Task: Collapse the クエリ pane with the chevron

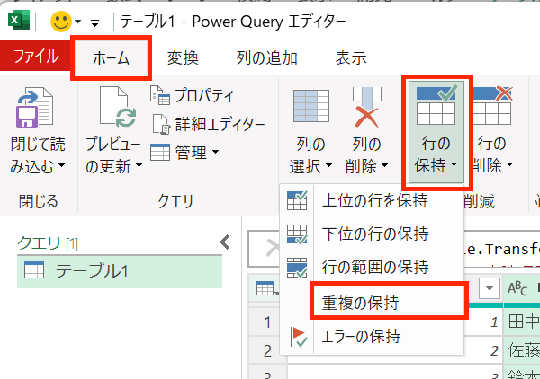Action: pyautogui.click(x=225, y=242)
